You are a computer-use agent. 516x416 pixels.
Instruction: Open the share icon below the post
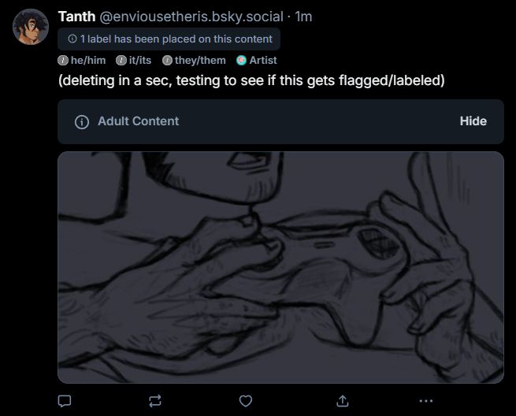point(343,401)
